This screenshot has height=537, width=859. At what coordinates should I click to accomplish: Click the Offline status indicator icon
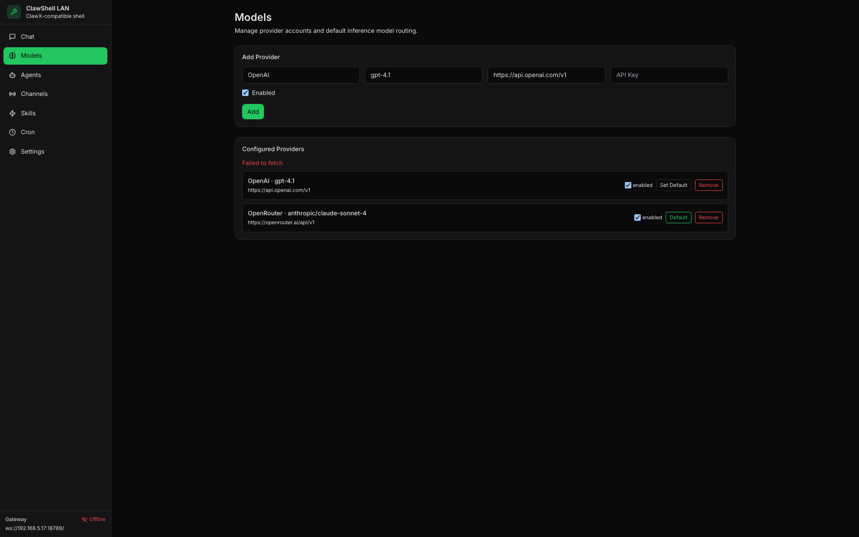pyautogui.click(x=86, y=519)
